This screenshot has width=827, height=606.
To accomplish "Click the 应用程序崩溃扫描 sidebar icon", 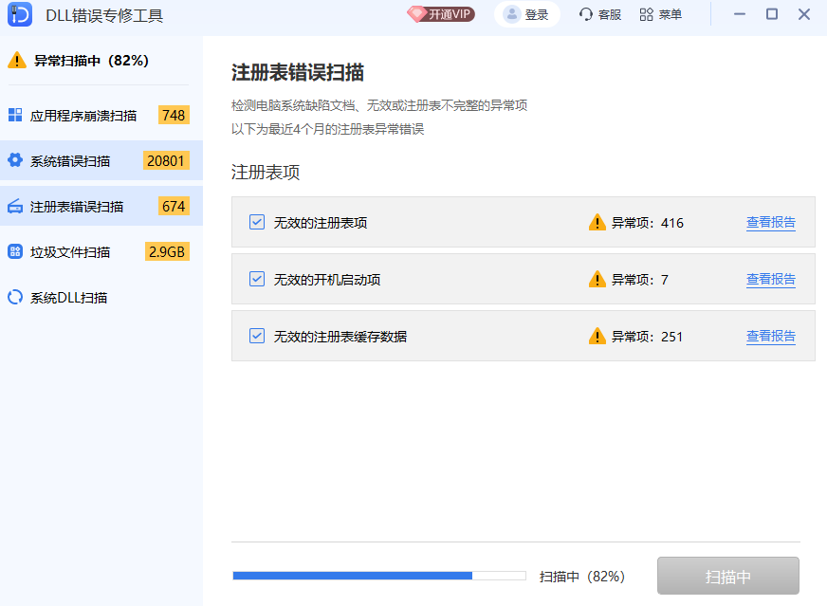I will tap(15, 116).
